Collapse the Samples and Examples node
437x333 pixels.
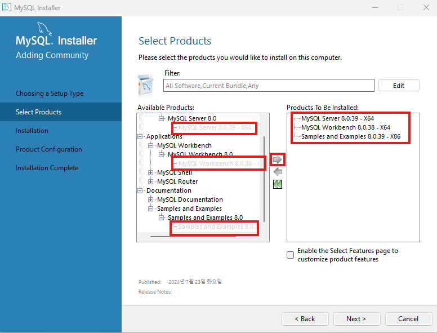[x=150, y=208]
